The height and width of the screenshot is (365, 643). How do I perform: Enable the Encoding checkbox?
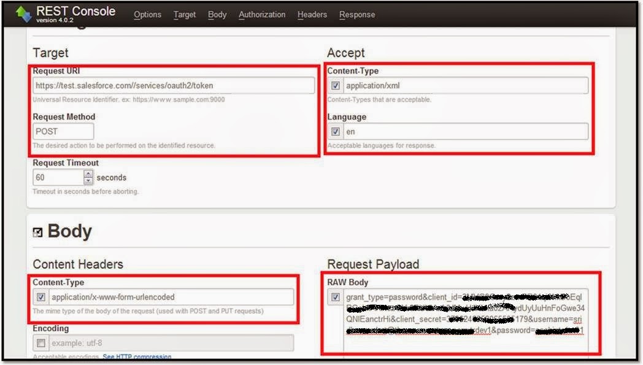pos(42,343)
